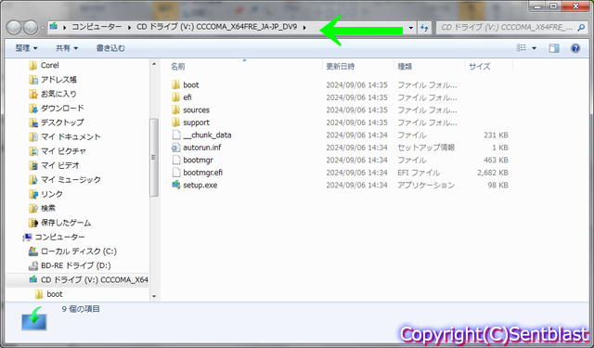The height and width of the screenshot is (348, 594).
Task: Expand the arrow after CCCOMA_X64FRE_JA-JP_DV9 in the address bar
Action: tap(304, 27)
